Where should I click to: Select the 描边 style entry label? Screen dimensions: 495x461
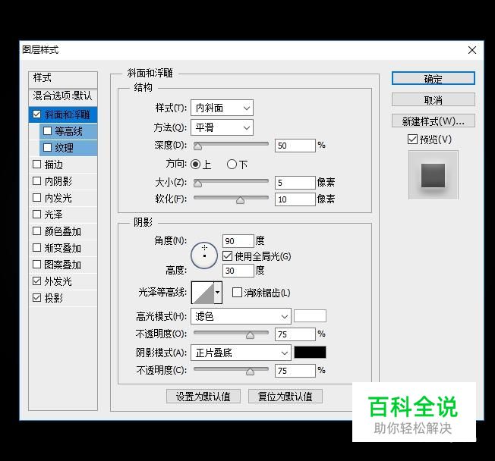pos(54,165)
